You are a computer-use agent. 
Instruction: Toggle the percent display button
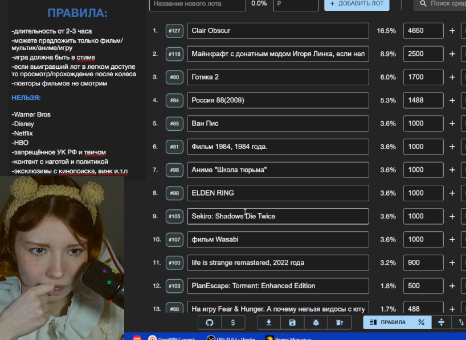[421, 322]
